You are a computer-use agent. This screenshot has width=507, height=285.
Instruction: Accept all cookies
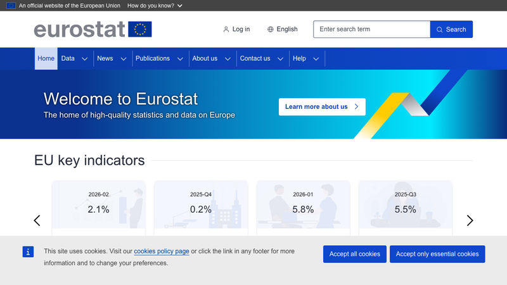(x=355, y=254)
